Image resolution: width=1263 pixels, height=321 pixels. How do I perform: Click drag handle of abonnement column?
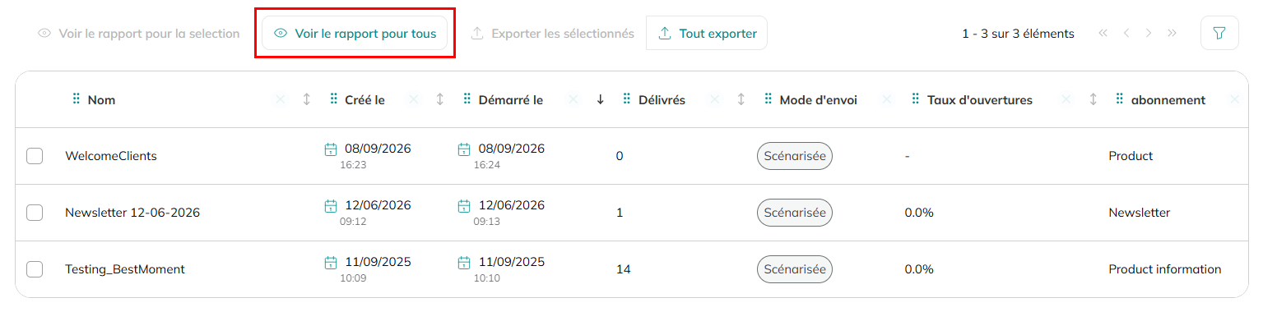[1120, 99]
